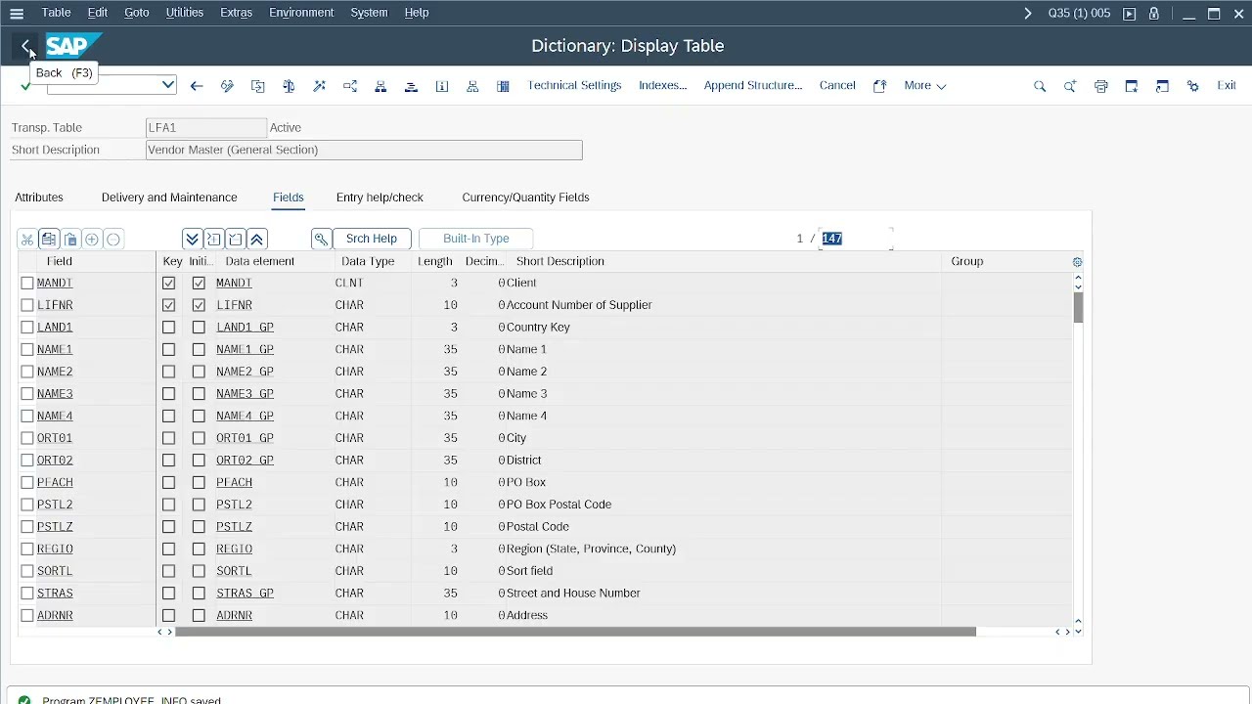Open the Environment menu
The image size is (1252, 704).
click(301, 13)
